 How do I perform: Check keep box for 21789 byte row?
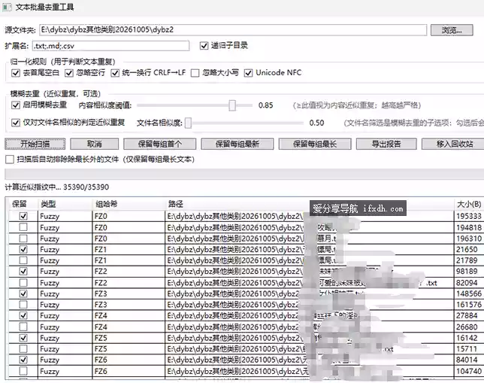(x=23, y=260)
